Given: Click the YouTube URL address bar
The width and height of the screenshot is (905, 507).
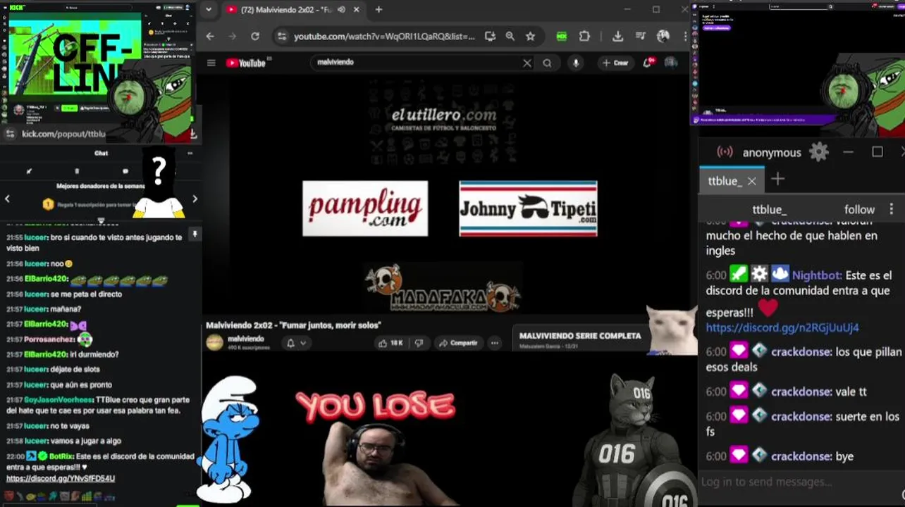Looking at the screenshot, I should (384, 37).
